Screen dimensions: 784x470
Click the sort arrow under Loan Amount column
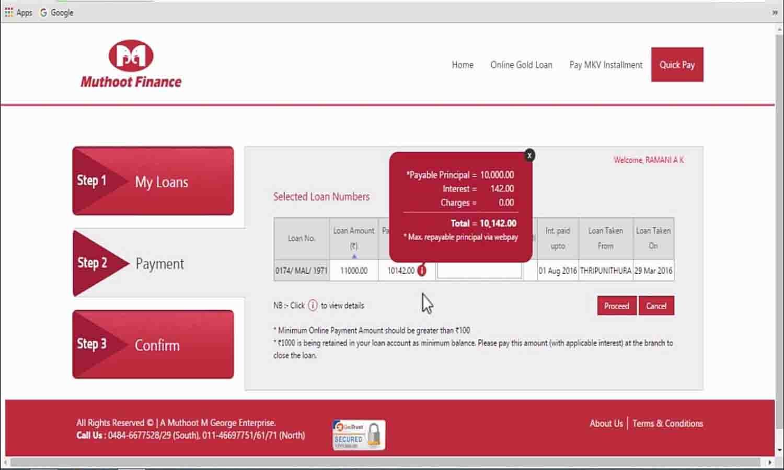coord(353,254)
